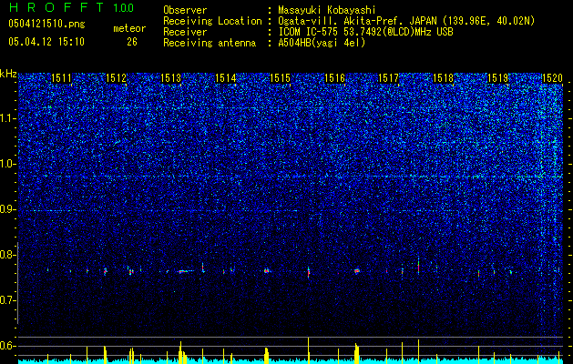Click the A504HB(yagi 4el) antenna text
573x364 pixels.
click(x=322, y=43)
